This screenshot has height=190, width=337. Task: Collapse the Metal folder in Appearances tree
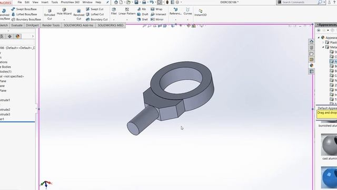[323, 47]
